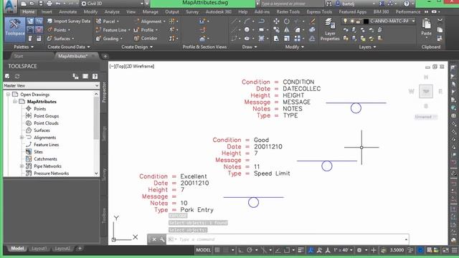This screenshot has width=459, height=258.
Task: Select Catchments in Toolspace tree
Action: (45, 159)
